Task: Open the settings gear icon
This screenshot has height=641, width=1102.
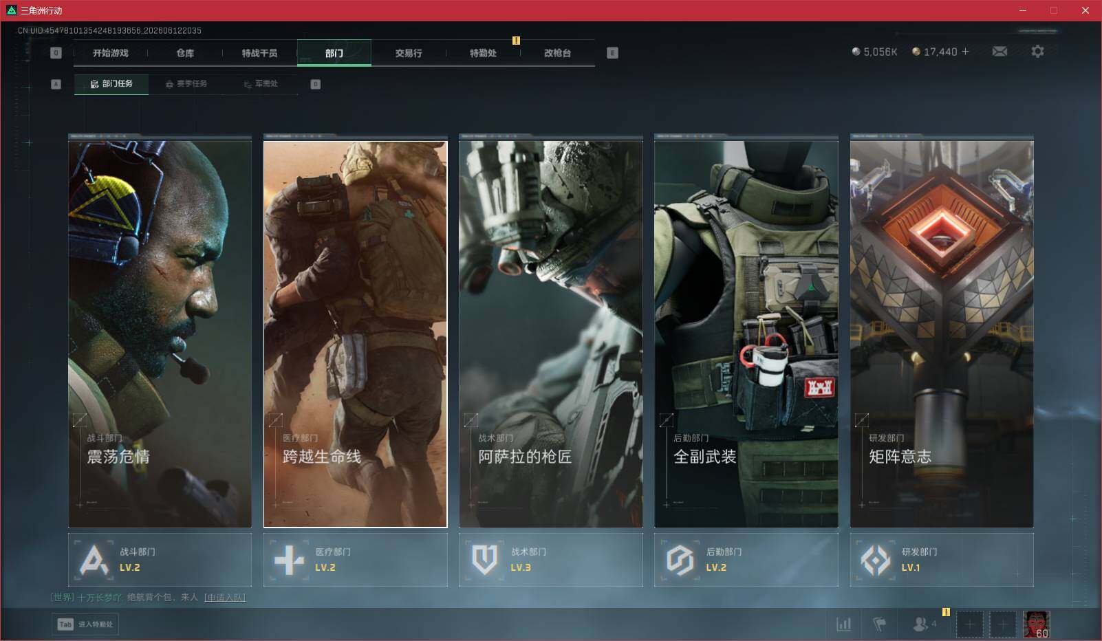Action: (1037, 52)
